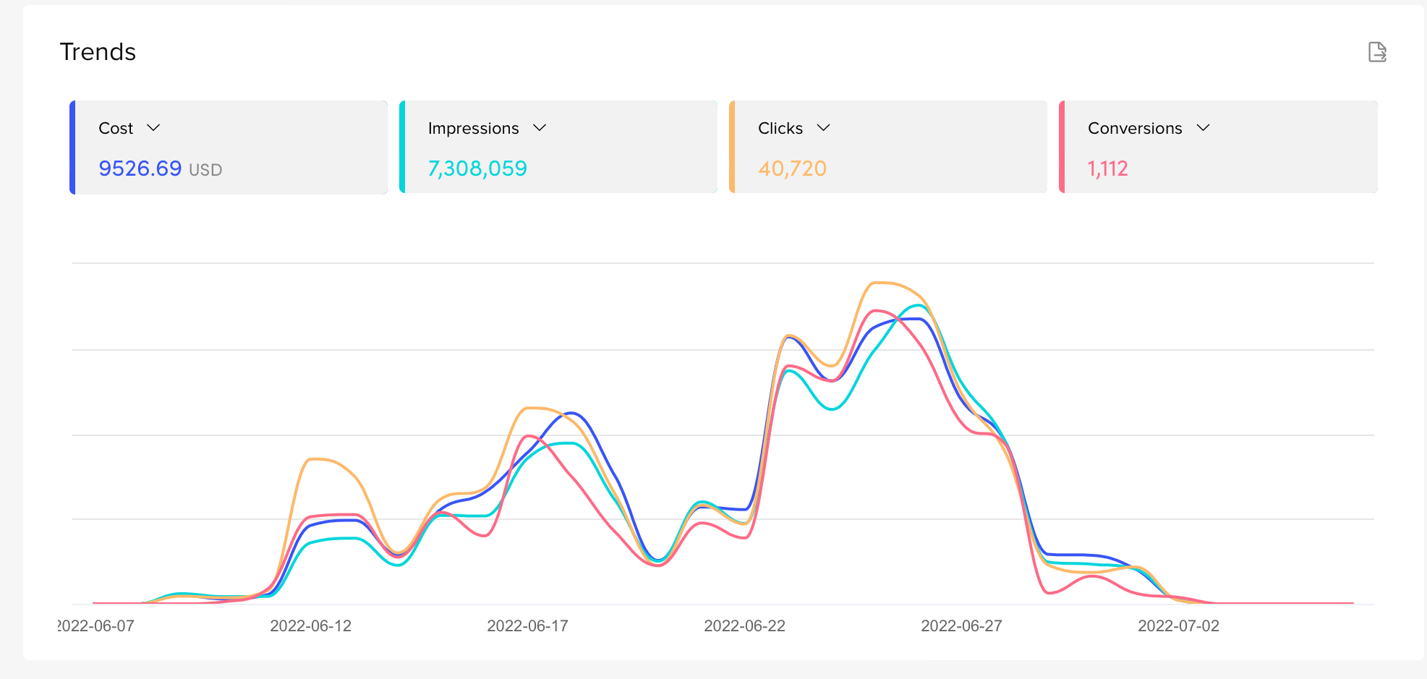Click the orange stripe on Clicks card
This screenshot has width=1427, height=679.
click(732, 148)
